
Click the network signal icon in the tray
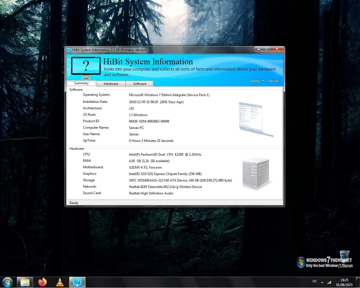click(x=329, y=282)
